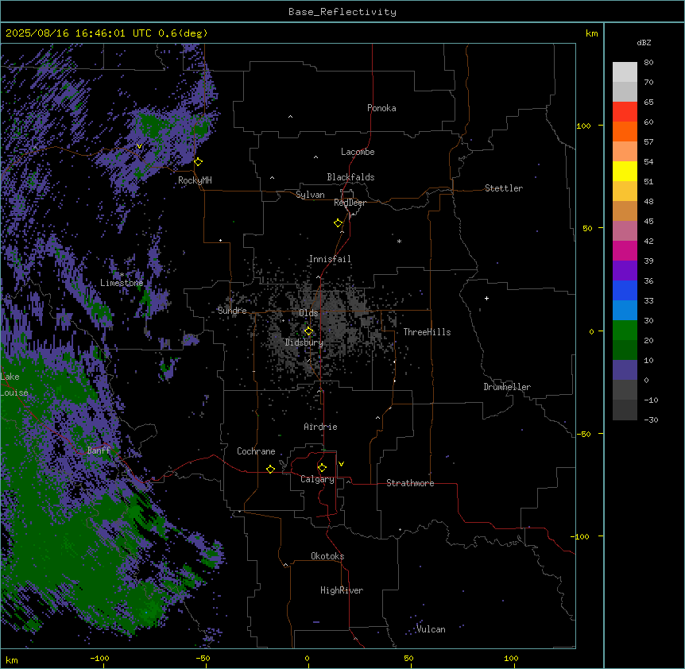Click the yellow diamond marker beside RockyMH
This screenshot has width=685, height=669.
click(199, 162)
